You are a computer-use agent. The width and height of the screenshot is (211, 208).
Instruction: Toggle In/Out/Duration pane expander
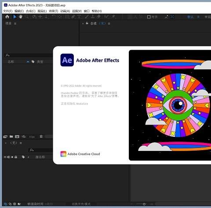coord(15,204)
